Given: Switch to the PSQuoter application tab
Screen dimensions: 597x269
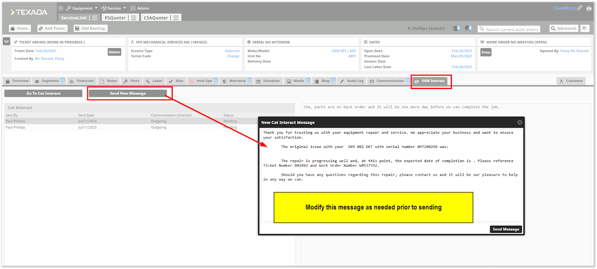Looking at the screenshot, I should tap(115, 18).
